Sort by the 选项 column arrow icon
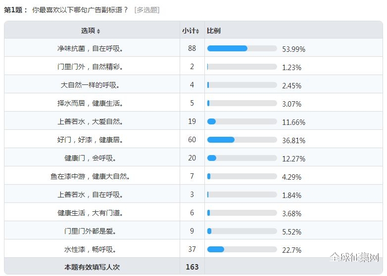The image size is (387, 276). [98, 31]
